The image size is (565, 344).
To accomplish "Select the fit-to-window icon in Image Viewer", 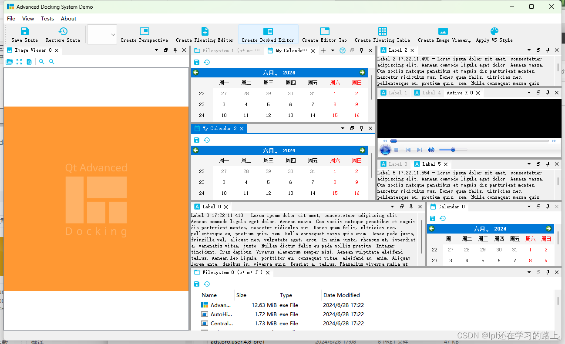I will point(19,61).
